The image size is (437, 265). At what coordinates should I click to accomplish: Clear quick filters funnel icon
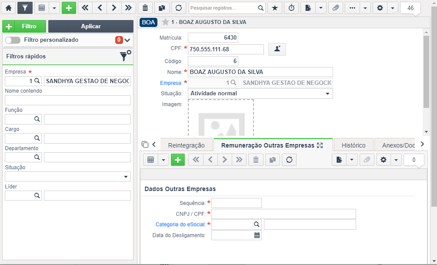[125, 56]
